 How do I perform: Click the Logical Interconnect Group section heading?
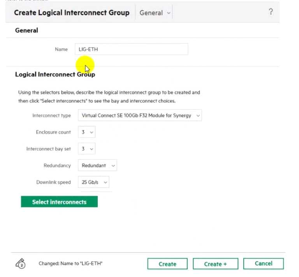pos(55,74)
